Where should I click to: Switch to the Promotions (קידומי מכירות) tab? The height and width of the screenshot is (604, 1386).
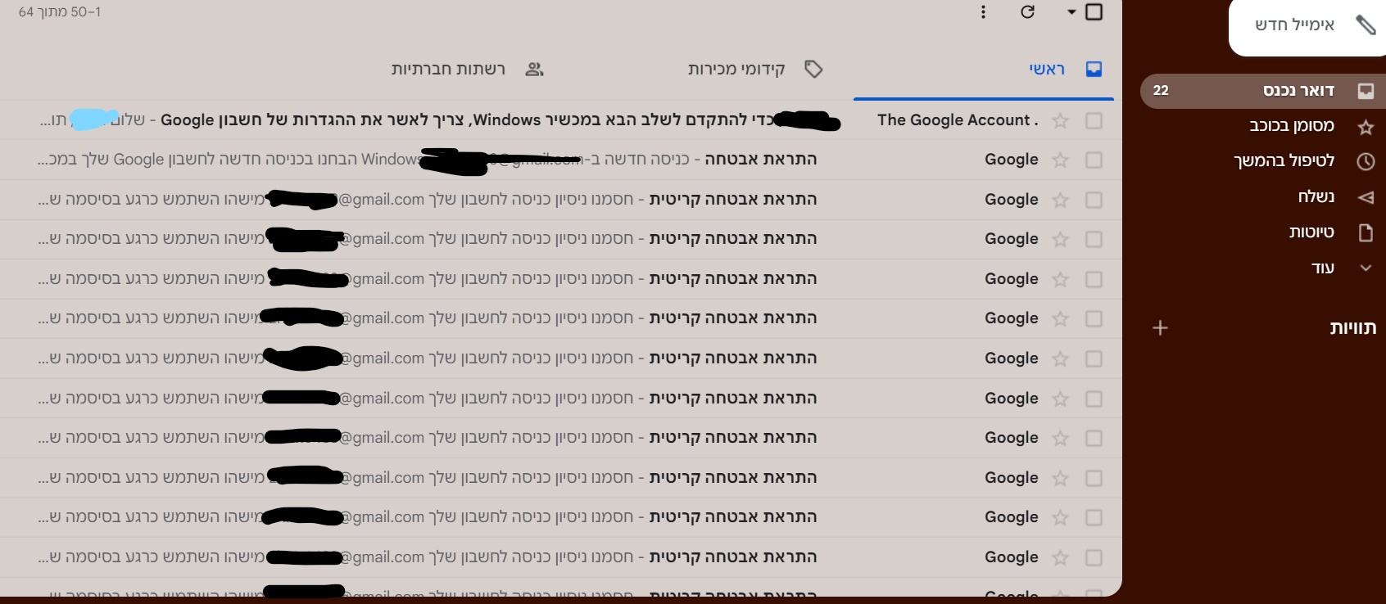(736, 69)
